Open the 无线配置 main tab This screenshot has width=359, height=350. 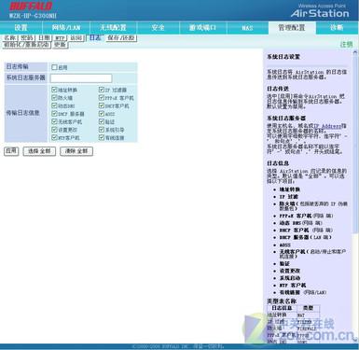tap(113, 28)
